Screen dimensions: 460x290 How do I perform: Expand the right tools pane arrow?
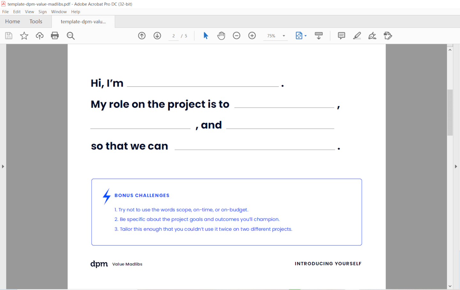pyautogui.click(x=456, y=166)
